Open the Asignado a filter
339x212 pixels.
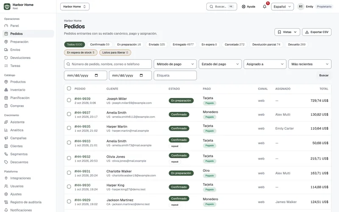click(265, 64)
